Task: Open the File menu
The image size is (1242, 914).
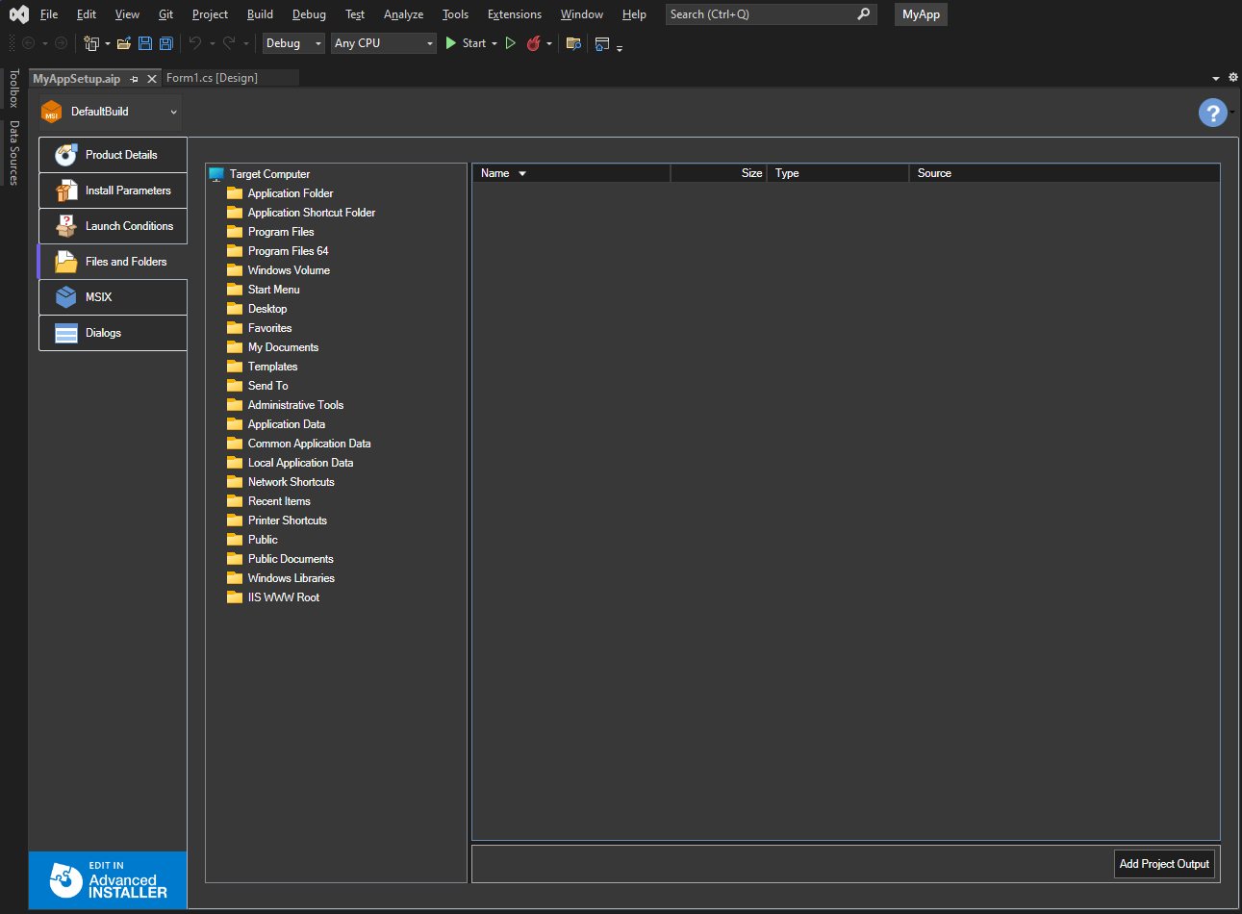Action: (49, 14)
